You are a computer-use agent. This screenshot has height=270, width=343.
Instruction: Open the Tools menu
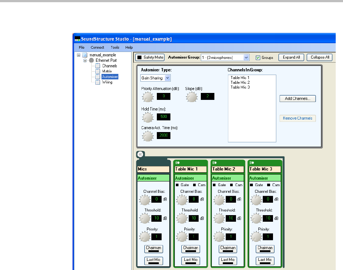click(115, 48)
